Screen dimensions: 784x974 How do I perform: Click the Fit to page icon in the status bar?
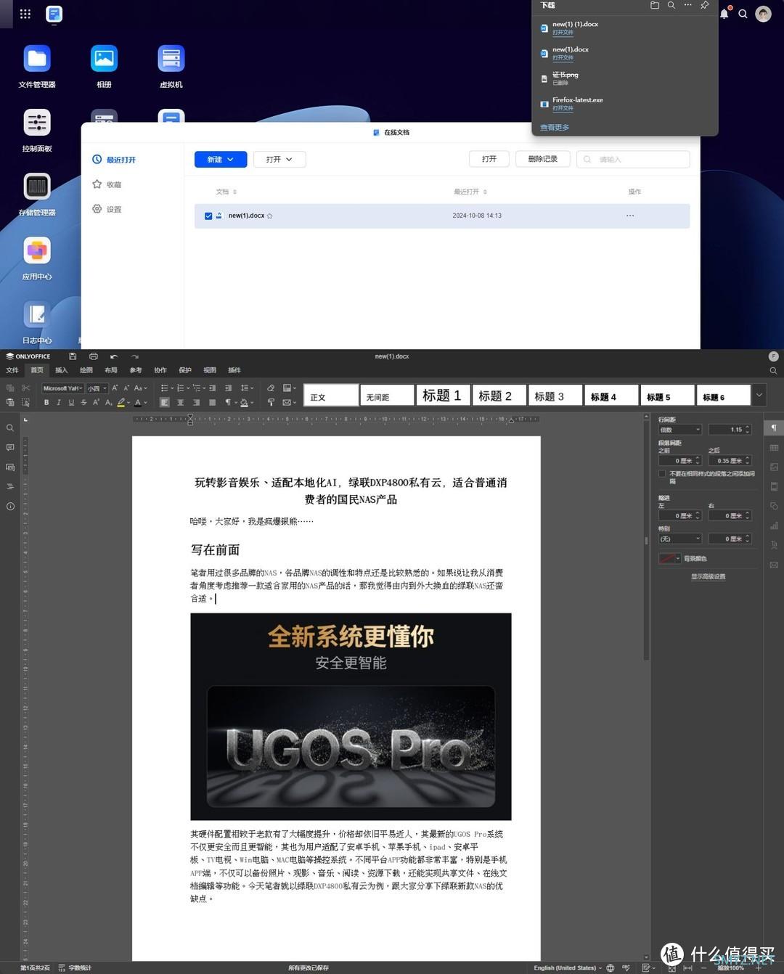click(672, 967)
